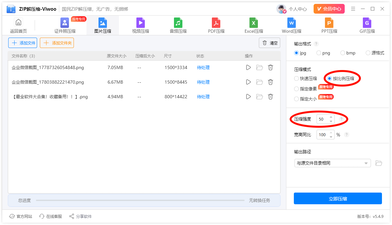Open the GIF压缩 icon

pyautogui.click(x=367, y=23)
